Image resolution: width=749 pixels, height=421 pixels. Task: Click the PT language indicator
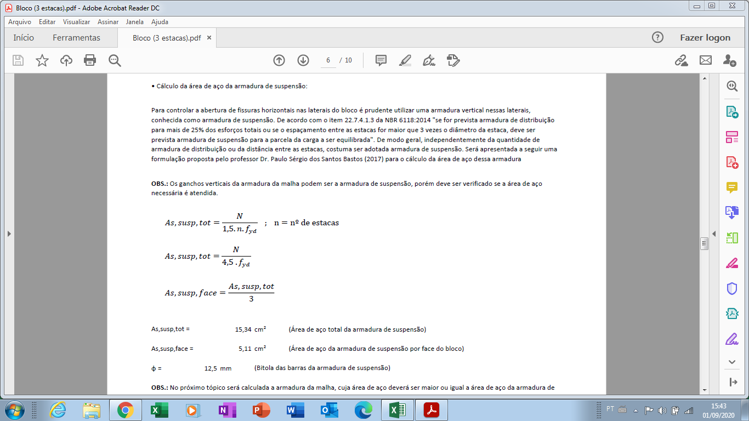(x=610, y=409)
